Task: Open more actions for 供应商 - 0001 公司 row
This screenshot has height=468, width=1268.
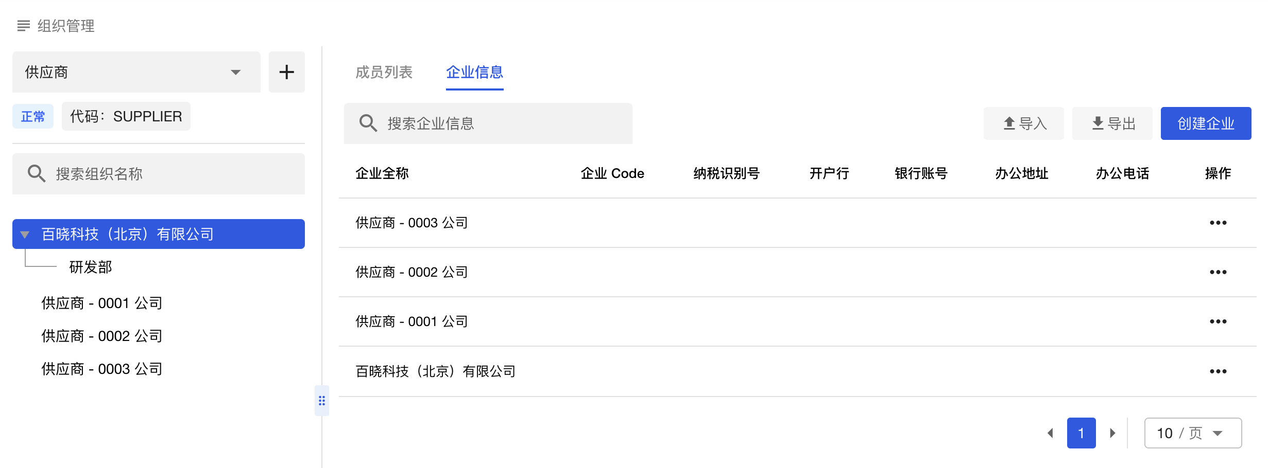Action: [x=1218, y=321]
